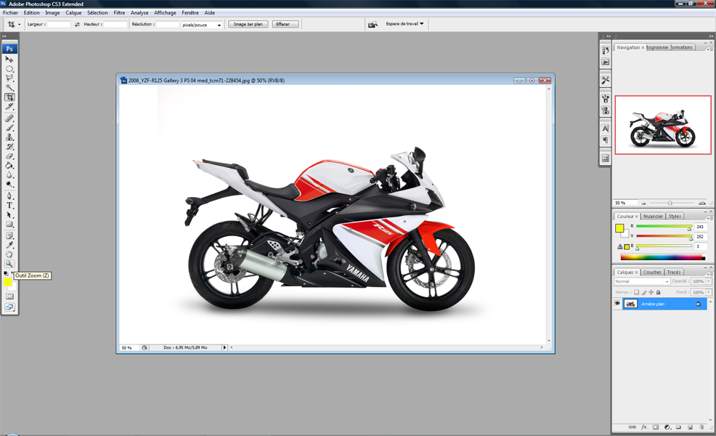716x436 pixels.
Task: Select the History Brush tool
Action: 9,147
